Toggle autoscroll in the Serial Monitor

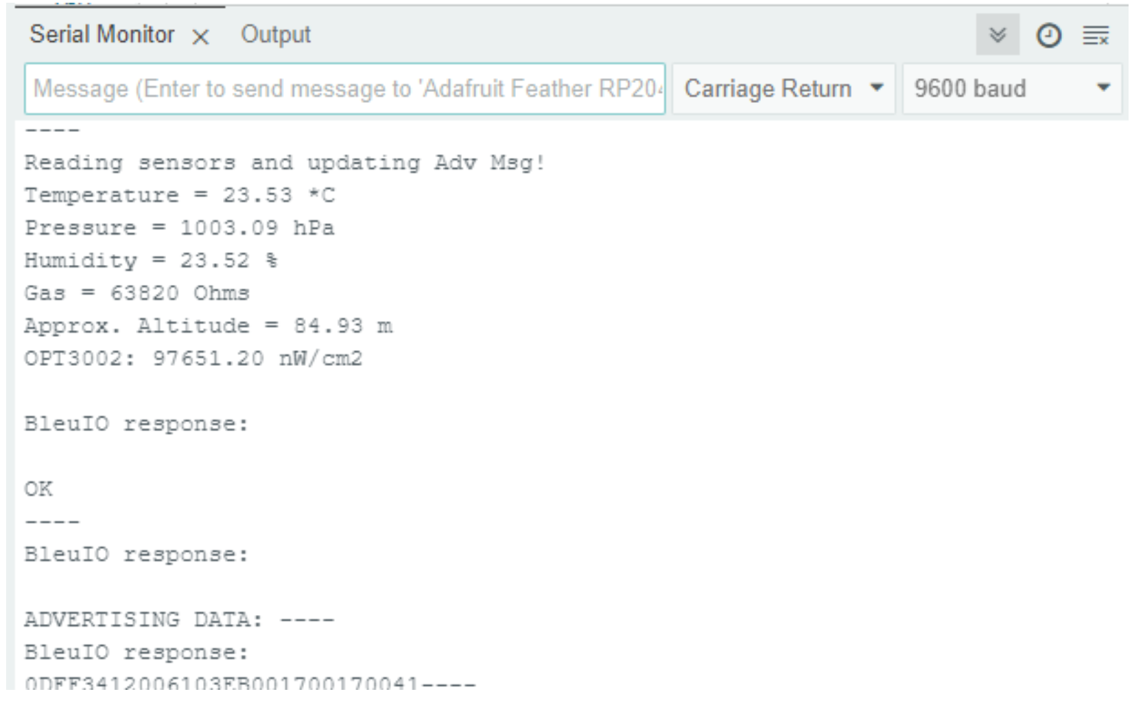tap(997, 35)
